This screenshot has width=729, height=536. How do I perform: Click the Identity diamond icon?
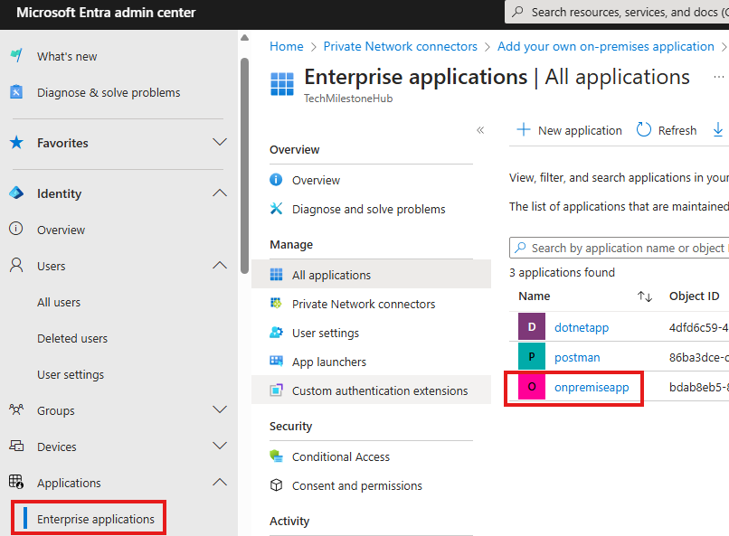pos(16,193)
